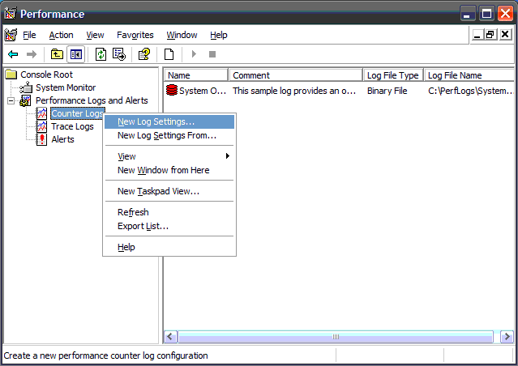Choose Help in the context menu

pos(169,247)
